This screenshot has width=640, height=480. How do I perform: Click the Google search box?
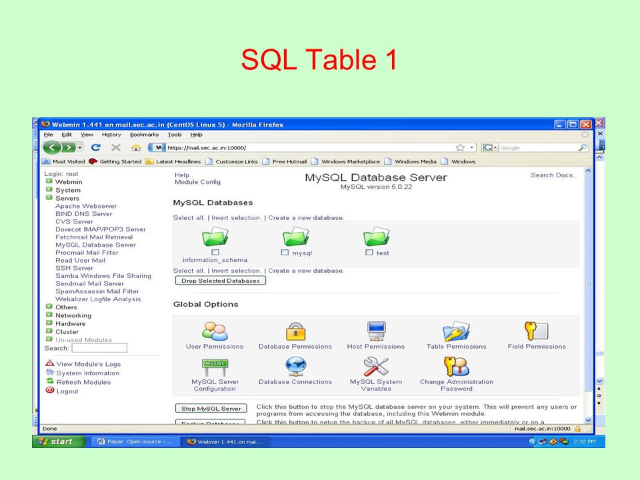[x=539, y=148]
